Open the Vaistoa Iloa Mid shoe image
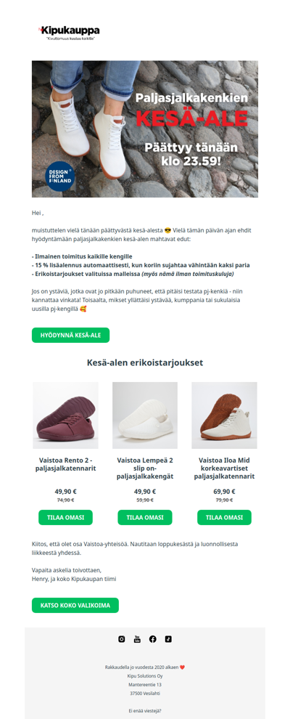This screenshot has height=719, width=290. (224, 415)
